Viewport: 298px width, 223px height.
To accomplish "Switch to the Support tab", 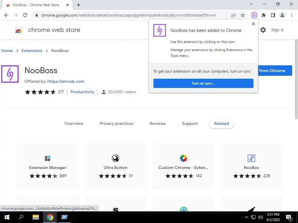I will (x=190, y=123).
